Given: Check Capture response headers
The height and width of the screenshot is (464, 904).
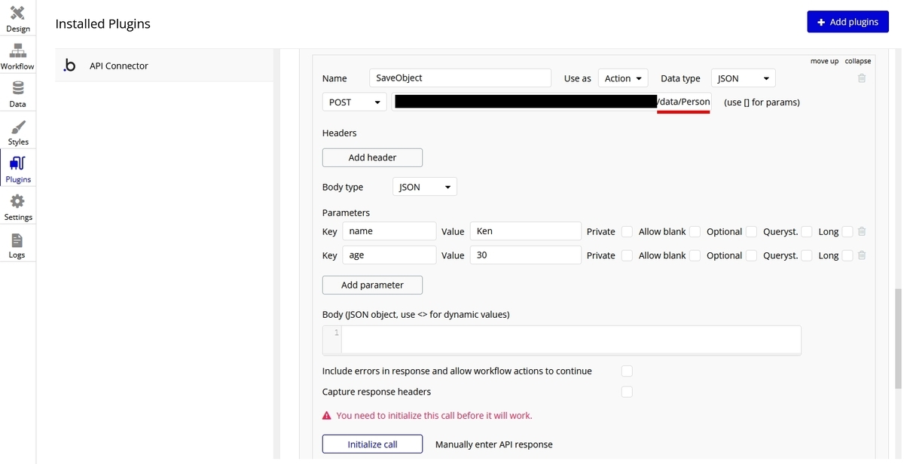Looking at the screenshot, I should (x=627, y=392).
